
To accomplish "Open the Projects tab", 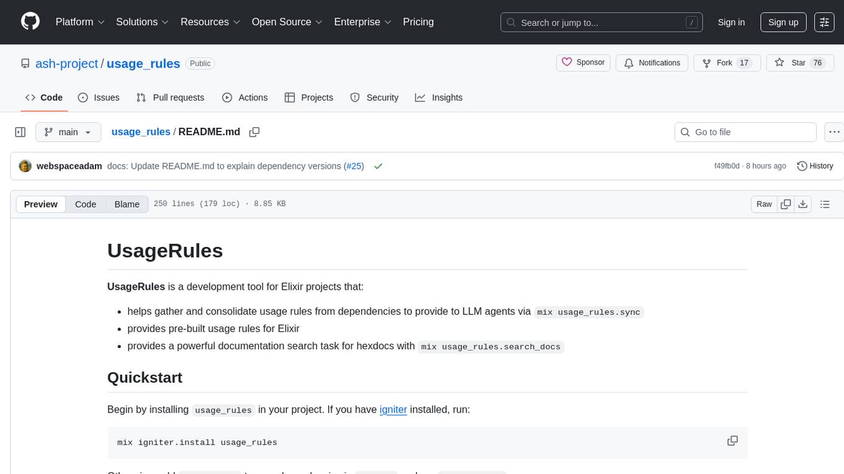I will click(309, 97).
